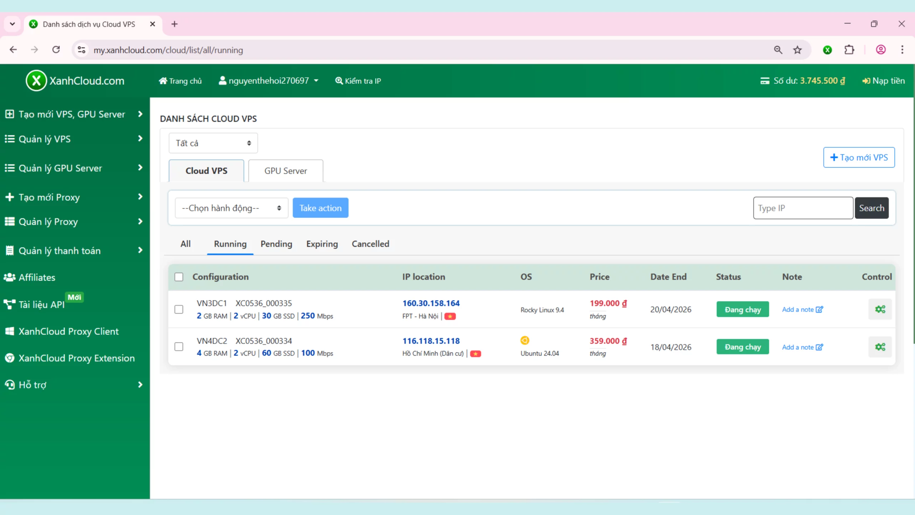Click the Tạo mới VPS button
915x515 pixels.
click(x=859, y=157)
